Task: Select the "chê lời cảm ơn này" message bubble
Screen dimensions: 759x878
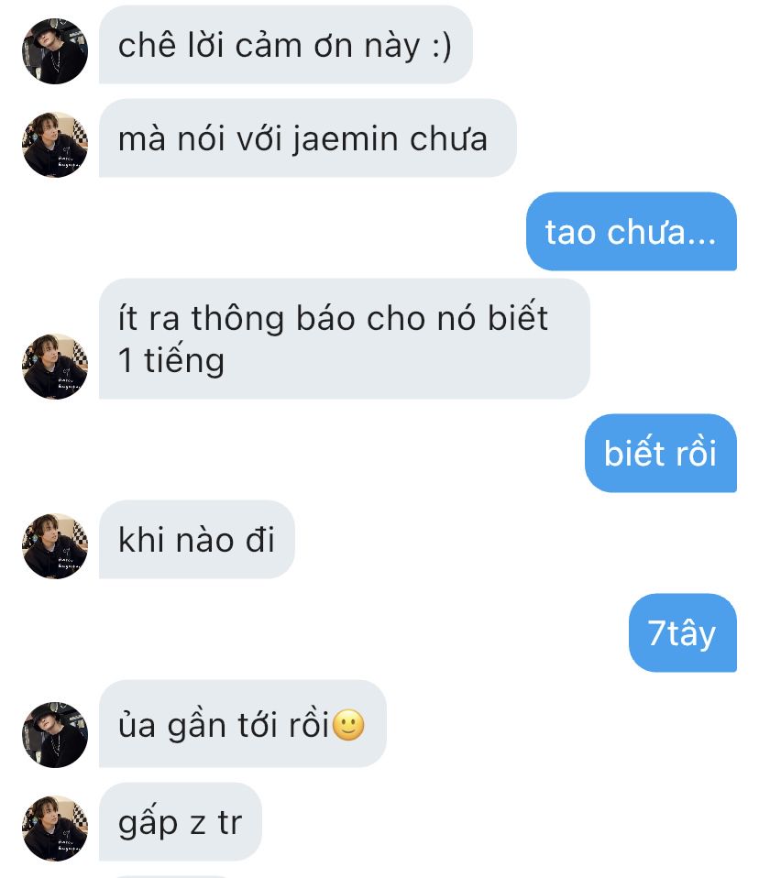Action: pyautogui.click(x=286, y=45)
